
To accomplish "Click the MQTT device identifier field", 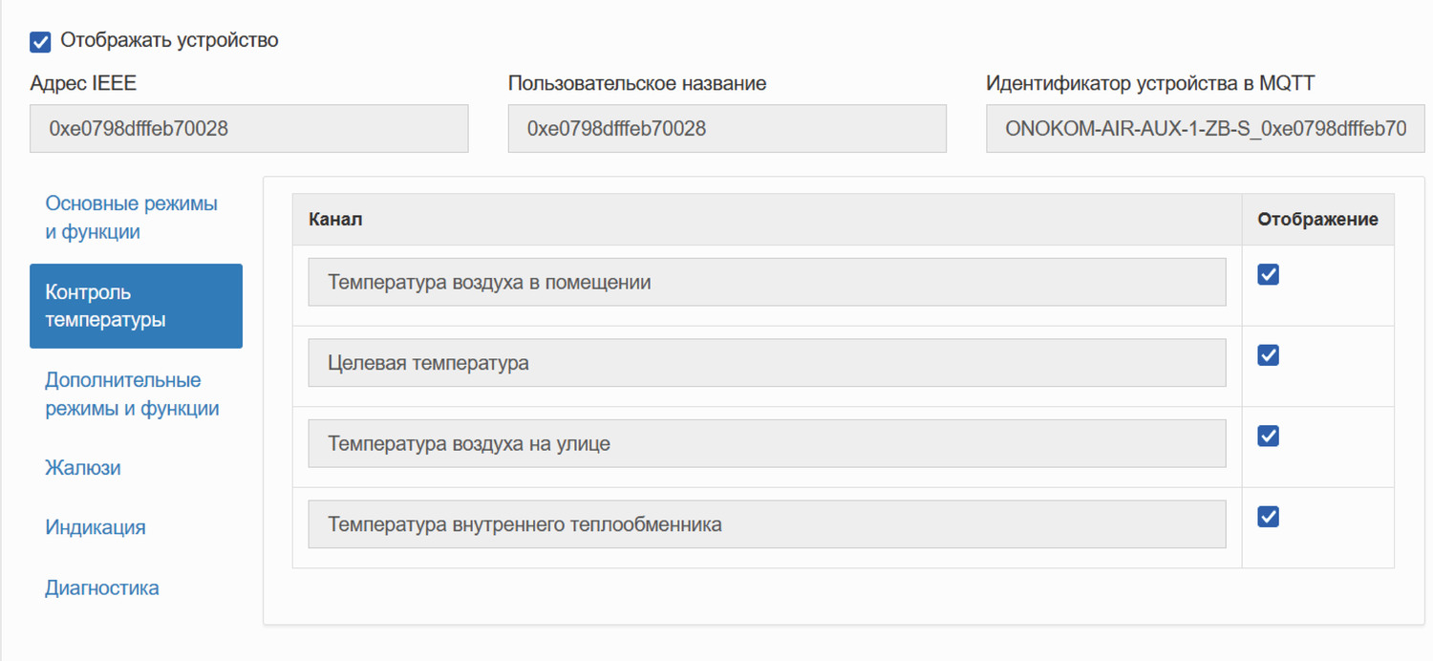I will coord(1204,128).
